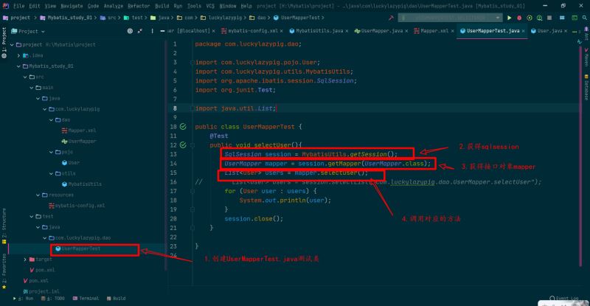
Task: Open Search Everywhere magnifier icon
Action: coord(584,18)
